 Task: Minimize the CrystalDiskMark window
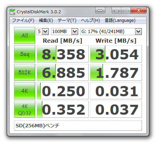[x=117, y=11]
